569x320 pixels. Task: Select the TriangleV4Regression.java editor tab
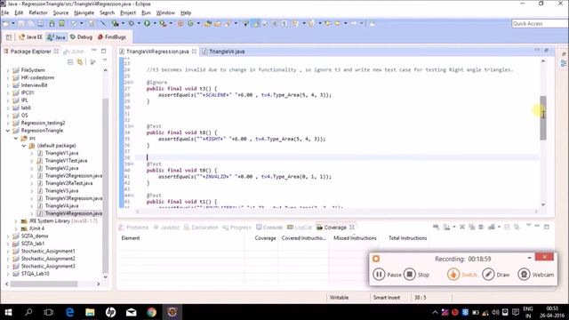coord(158,52)
